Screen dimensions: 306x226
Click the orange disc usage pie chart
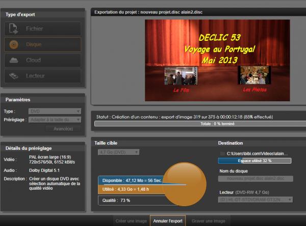click(185, 184)
